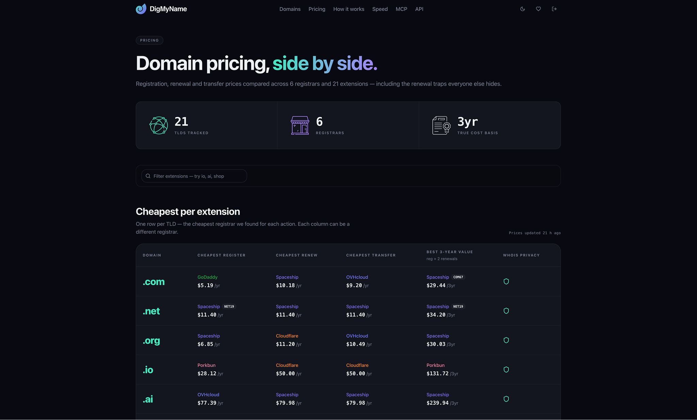Click the PRICING pill badge
The height and width of the screenshot is (420, 697).
click(x=149, y=40)
